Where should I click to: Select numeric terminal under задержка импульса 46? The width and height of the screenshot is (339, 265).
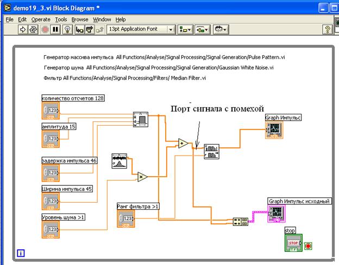pyautogui.click(x=51, y=173)
